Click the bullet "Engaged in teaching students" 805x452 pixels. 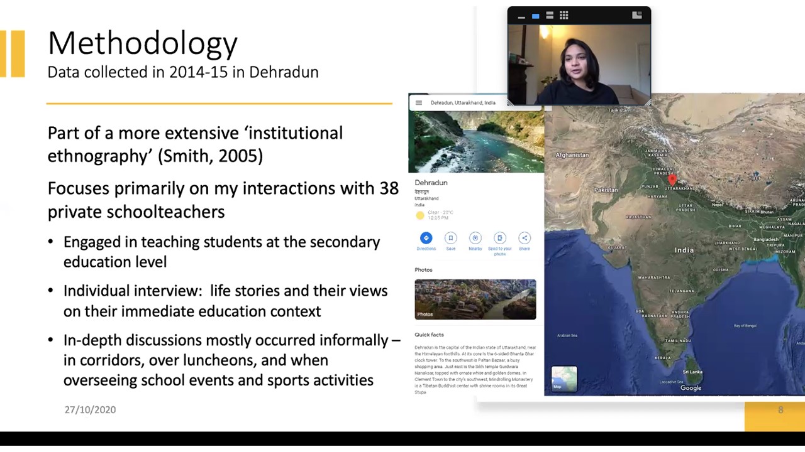pyautogui.click(x=221, y=252)
